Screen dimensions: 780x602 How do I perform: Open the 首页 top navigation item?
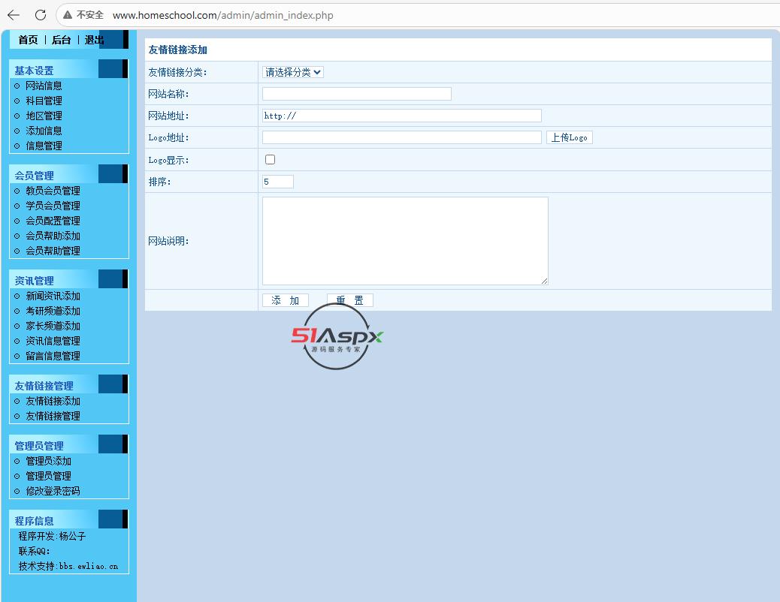[x=28, y=40]
